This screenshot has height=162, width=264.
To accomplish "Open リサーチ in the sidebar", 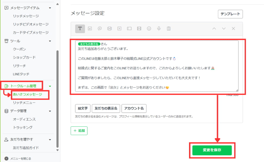I will [19, 66].
